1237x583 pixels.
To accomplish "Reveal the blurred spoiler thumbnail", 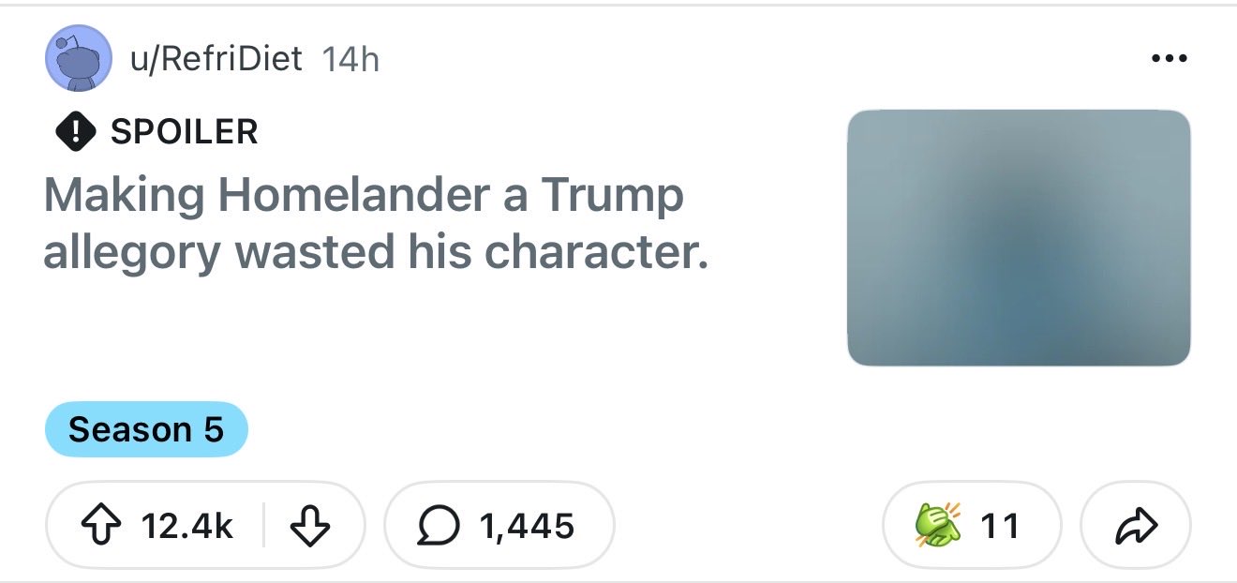I will pyautogui.click(x=1019, y=238).
